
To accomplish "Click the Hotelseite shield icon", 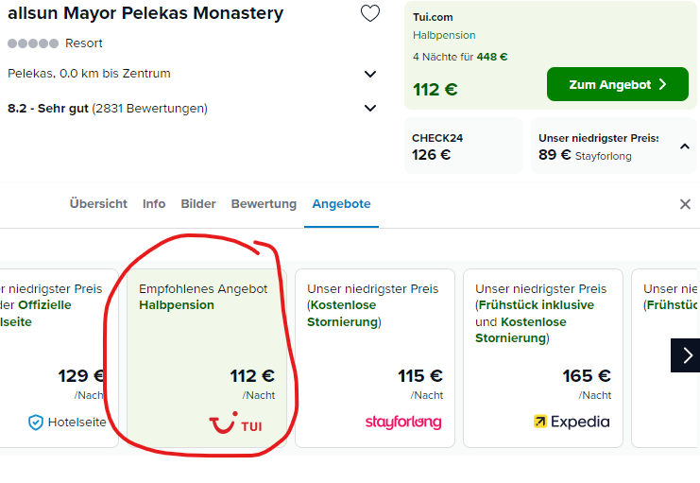I will tap(36, 423).
